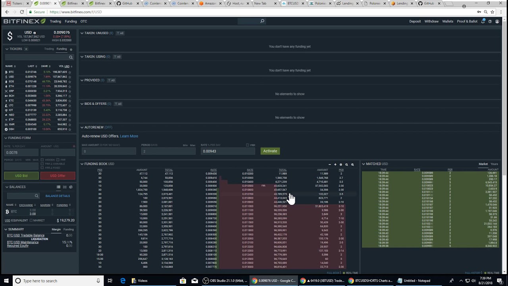Check FRR delta FIXED option
The width and height of the screenshot is (508, 286).
click(x=42, y=168)
